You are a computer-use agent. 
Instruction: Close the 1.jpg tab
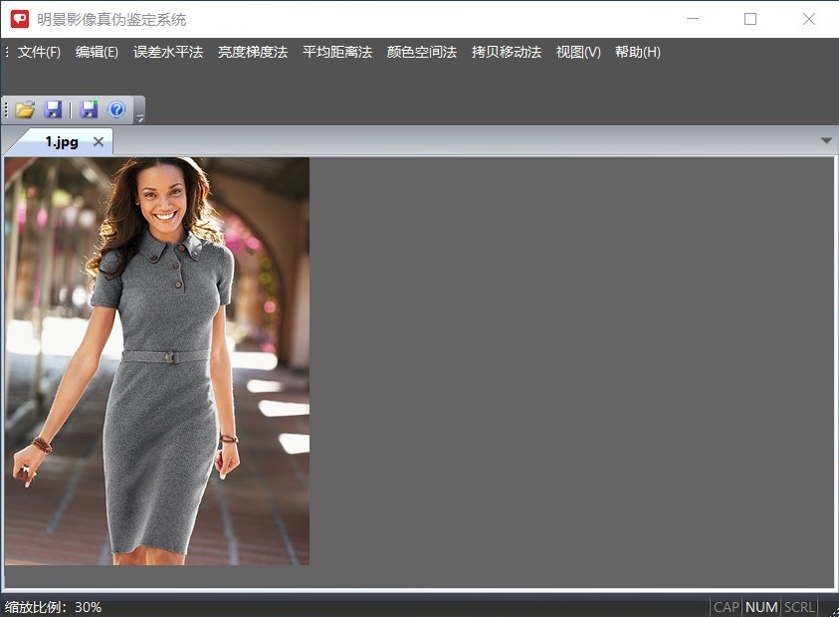point(98,142)
